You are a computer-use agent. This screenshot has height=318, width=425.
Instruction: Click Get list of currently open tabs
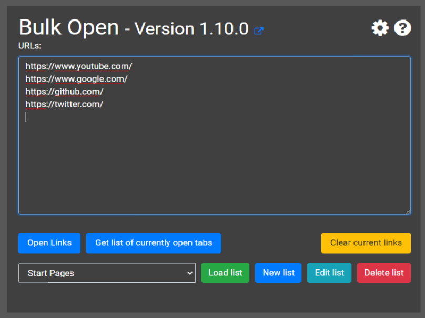pos(154,243)
